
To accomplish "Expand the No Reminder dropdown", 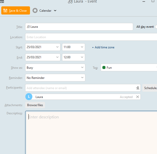I will [x=82, y=78].
